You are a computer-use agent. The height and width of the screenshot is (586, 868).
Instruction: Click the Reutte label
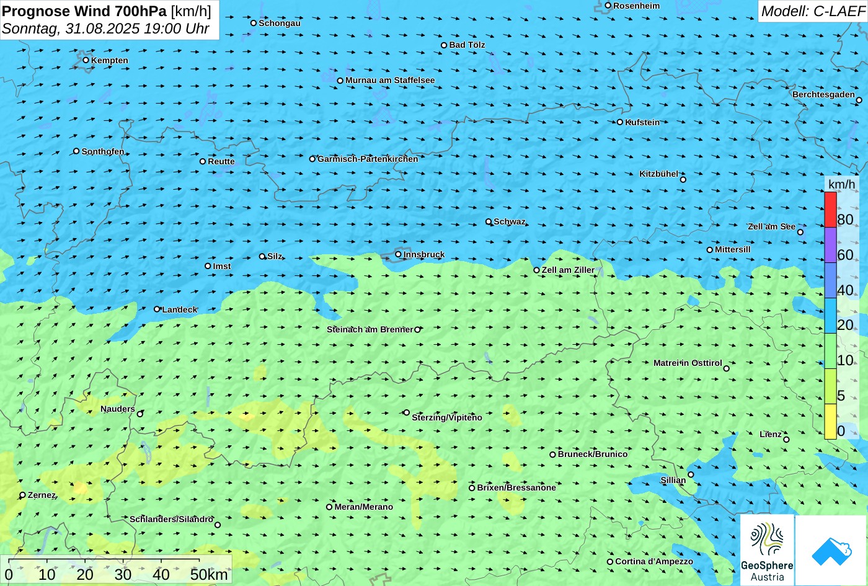[221, 161]
